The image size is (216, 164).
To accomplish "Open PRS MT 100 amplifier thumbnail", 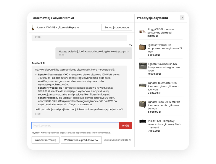I will point(143,121).
